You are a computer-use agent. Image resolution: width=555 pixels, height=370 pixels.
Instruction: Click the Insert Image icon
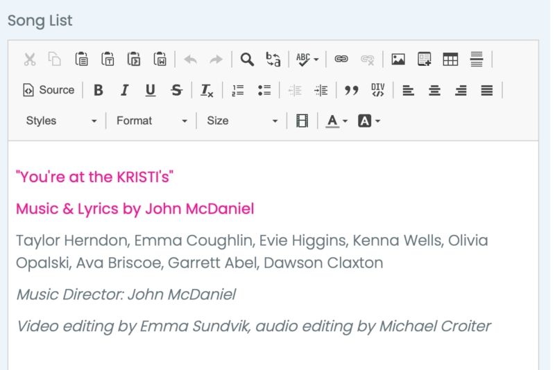coord(398,60)
